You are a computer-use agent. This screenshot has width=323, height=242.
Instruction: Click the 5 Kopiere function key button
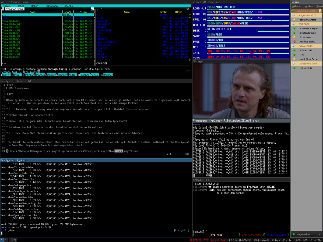pyautogui.click(x=51, y=75)
